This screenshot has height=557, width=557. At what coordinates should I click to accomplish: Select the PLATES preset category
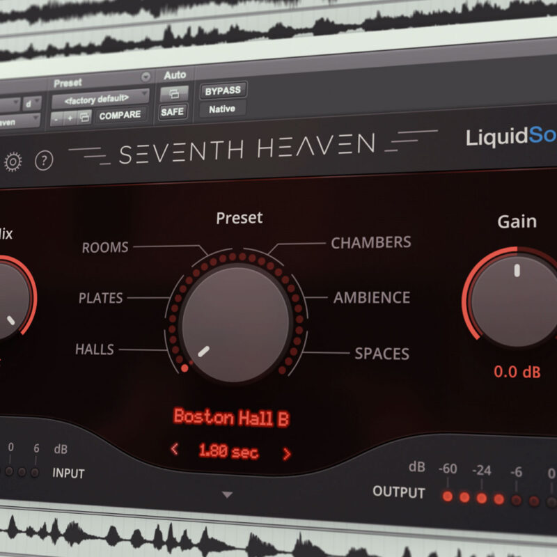pyautogui.click(x=100, y=298)
